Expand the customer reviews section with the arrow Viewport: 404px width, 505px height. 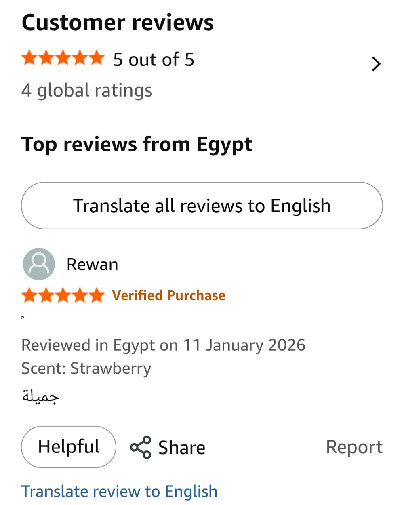click(376, 64)
